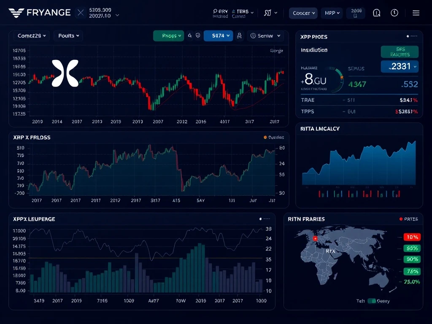Viewport: 432px width, 324px height.
Task: Open the Poults dropdown
Action: pyautogui.click(x=68, y=36)
